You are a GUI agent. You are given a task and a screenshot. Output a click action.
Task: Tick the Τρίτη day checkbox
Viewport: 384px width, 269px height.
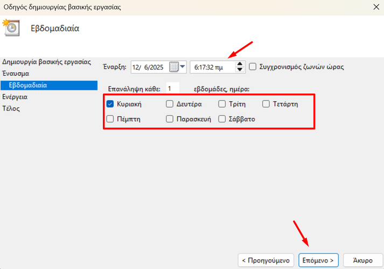pos(222,104)
